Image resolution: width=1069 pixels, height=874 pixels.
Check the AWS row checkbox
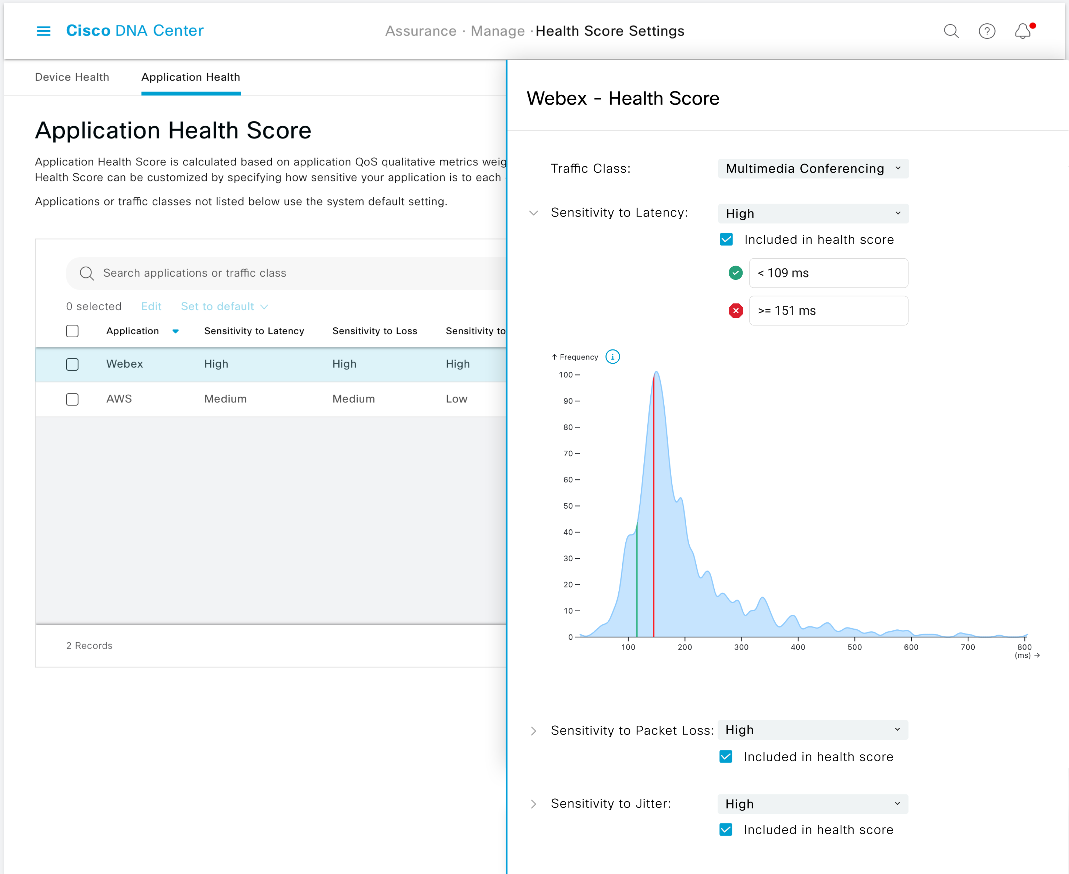[x=72, y=399]
